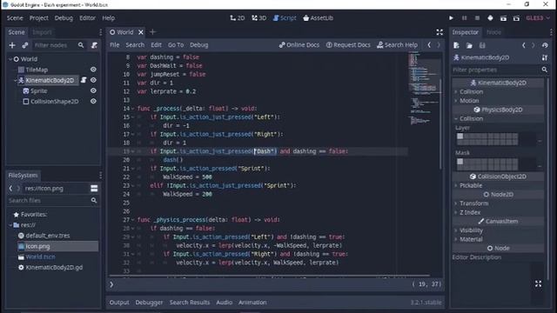This screenshot has height=313, width=557.
Task: Pause the running scene
Action: tap(464, 17)
